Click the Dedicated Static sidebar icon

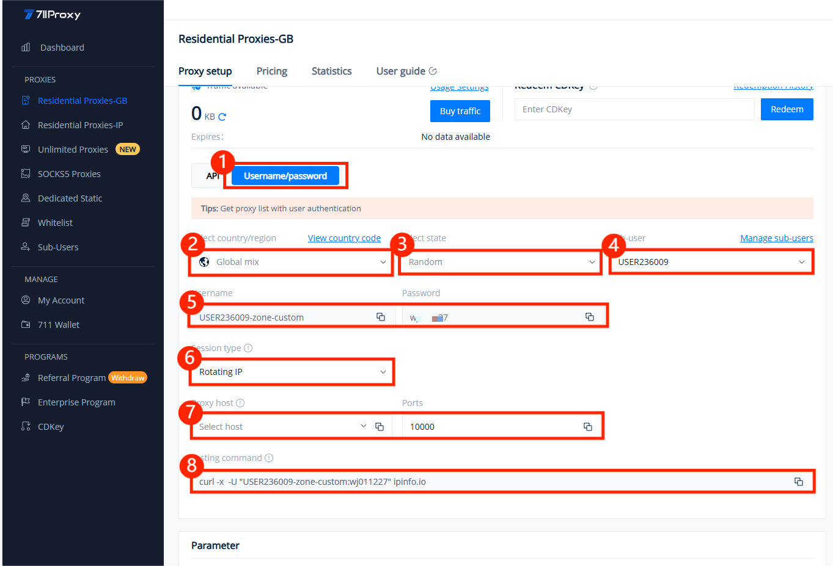point(26,198)
